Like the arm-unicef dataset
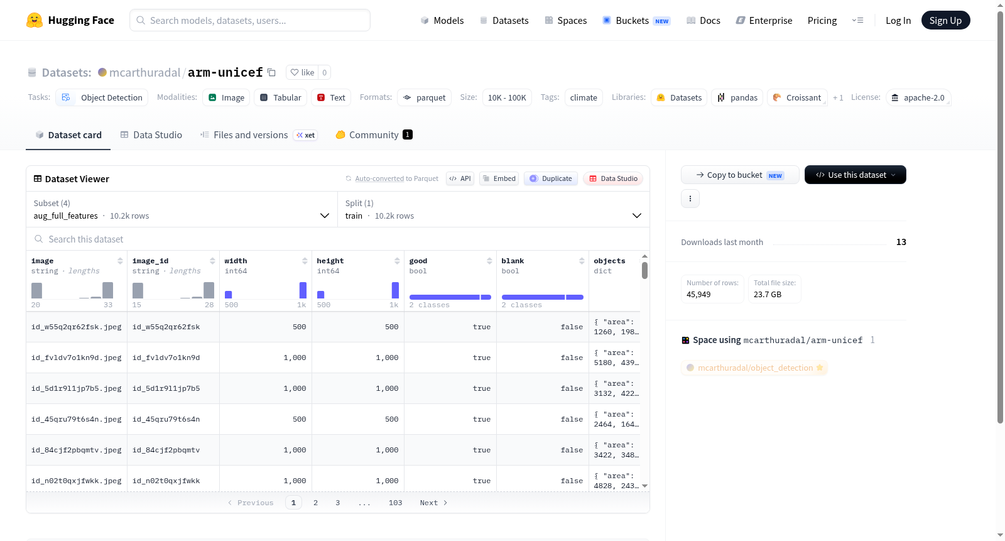 [x=302, y=72]
